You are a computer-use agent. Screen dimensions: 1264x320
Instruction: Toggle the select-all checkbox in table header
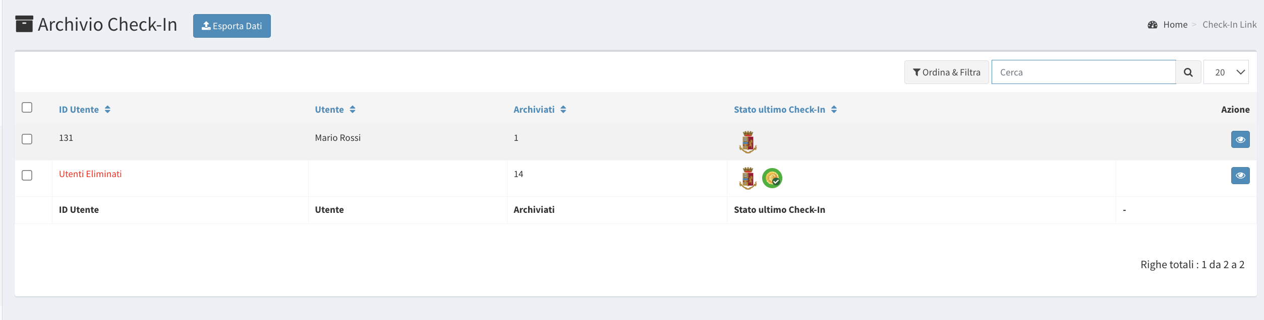pos(27,107)
